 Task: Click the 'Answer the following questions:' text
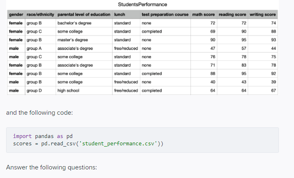[x=51, y=167]
